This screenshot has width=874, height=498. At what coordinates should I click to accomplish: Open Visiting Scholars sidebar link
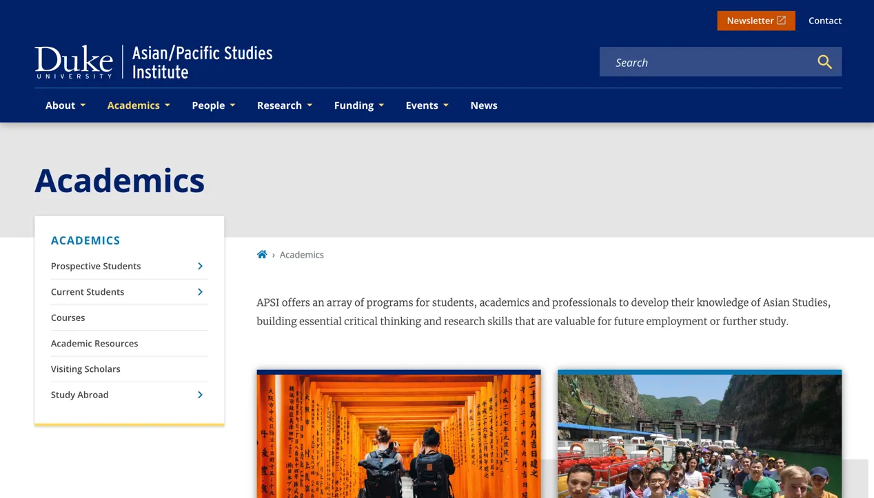coord(85,369)
